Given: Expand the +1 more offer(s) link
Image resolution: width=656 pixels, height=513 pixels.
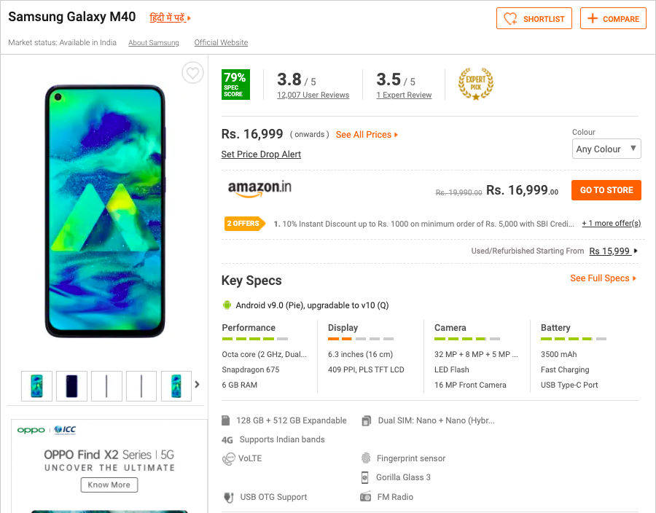Looking at the screenshot, I should pos(611,224).
